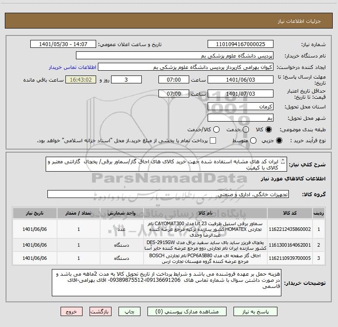Click the خروج exit button
Viewport: 338px width, 327px height.
click(x=72, y=312)
